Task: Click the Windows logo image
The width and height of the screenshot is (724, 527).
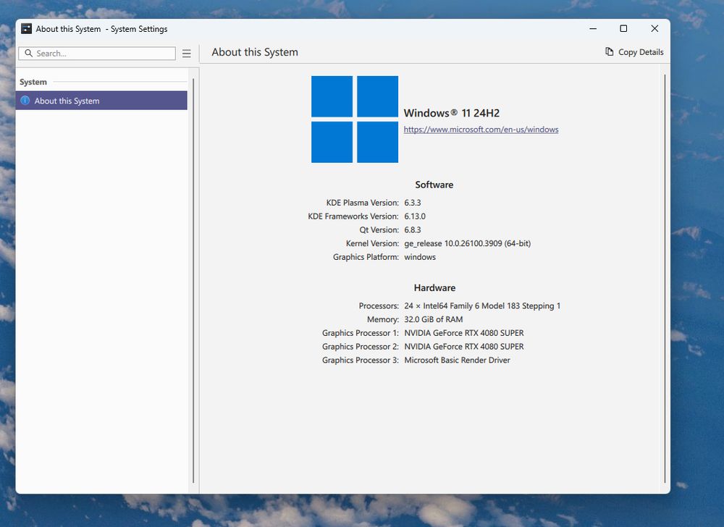Action: pyautogui.click(x=355, y=119)
